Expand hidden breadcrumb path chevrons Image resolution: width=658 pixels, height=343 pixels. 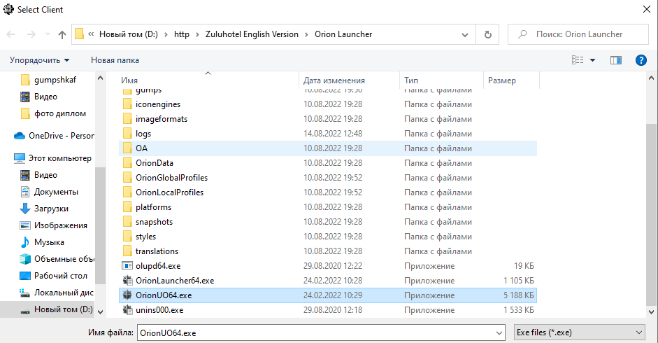pyautogui.click(x=91, y=34)
